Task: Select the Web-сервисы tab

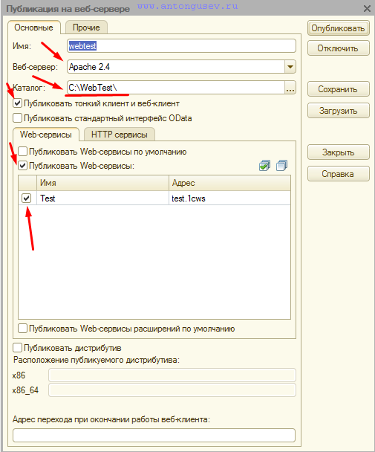Action: (46, 135)
